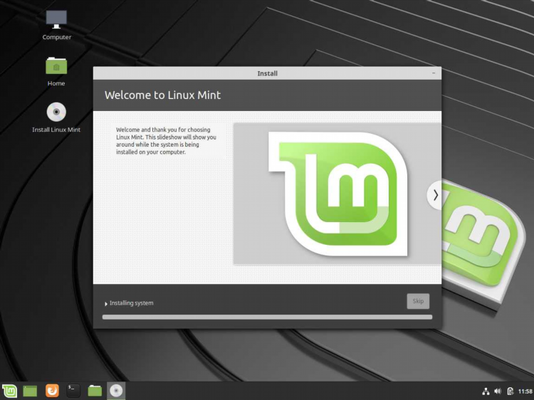The height and width of the screenshot is (400, 534).
Task: Expand the Installing system details triangle
Action: pos(106,304)
